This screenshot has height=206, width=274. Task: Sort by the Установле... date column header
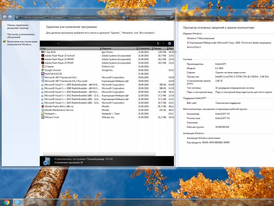[x=145, y=48]
